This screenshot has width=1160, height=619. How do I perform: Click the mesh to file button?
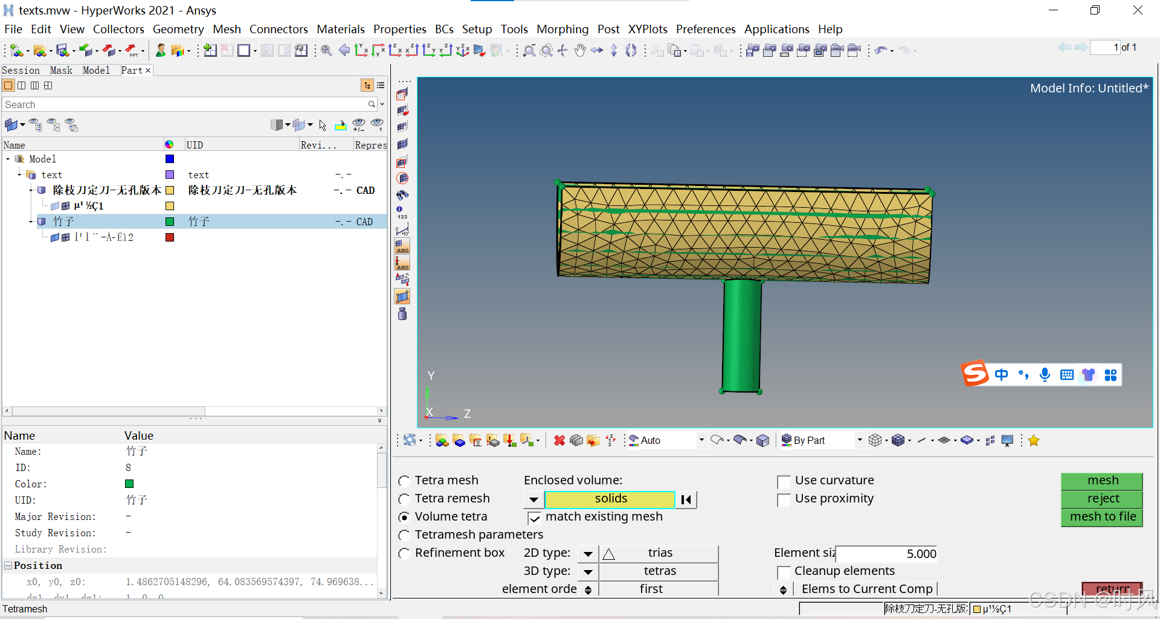[1102, 518]
